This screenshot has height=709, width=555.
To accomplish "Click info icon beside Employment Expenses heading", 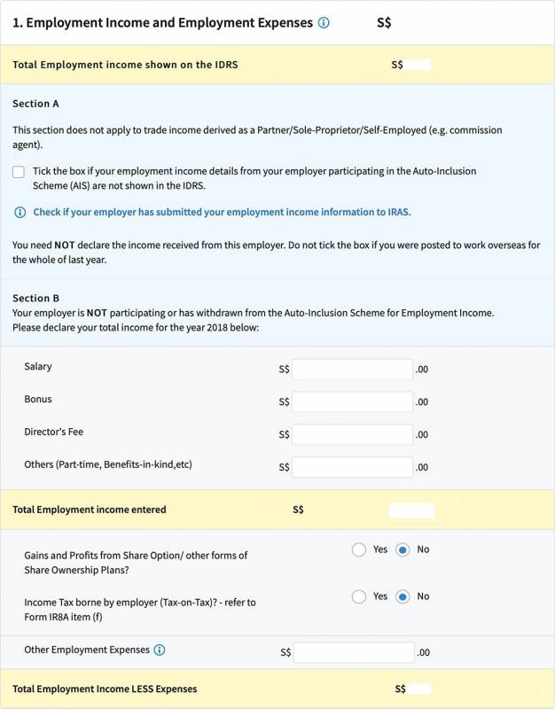I will (324, 23).
